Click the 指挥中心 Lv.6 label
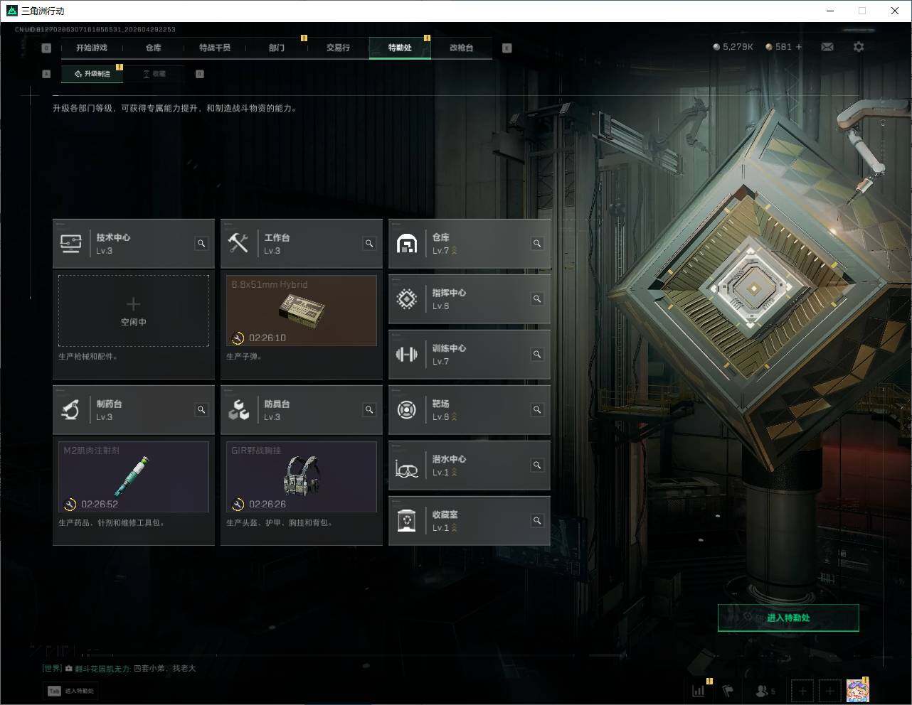Viewport: 912px width, 705px height. pos(441,306)
